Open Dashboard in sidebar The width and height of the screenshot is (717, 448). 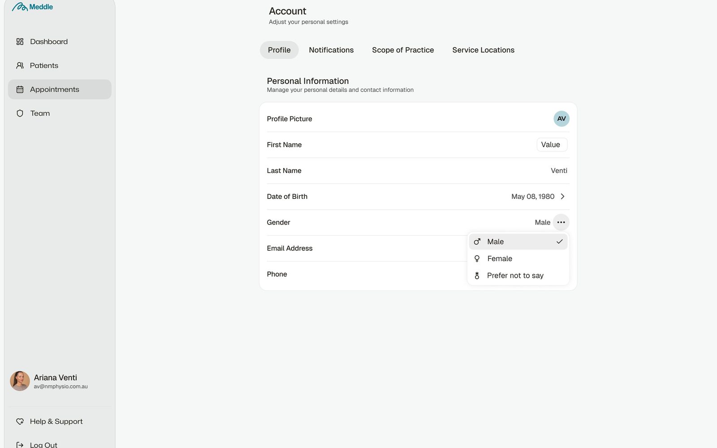[60, 42]
